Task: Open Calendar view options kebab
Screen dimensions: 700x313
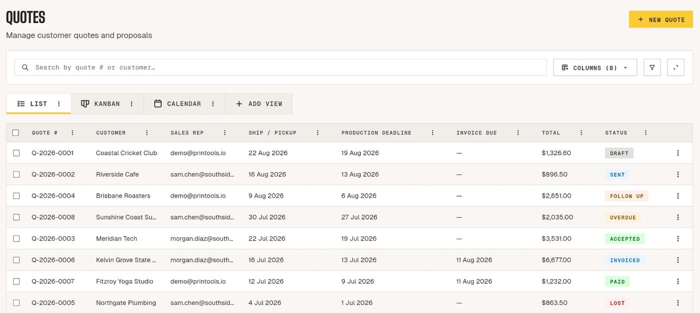Action: click(212, 104)
